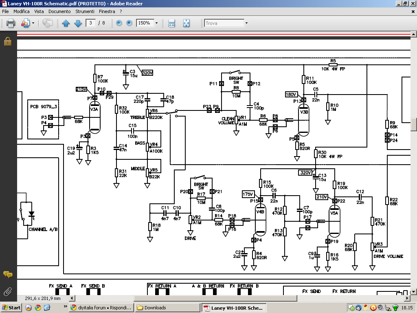Image resolution: width=417 pixels, height=313 pixels.
Task: Click the page number input field
Action: [x=91, y=23]
